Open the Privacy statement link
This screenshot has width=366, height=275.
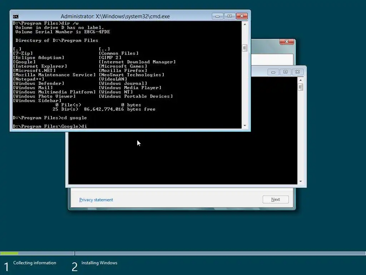click(96, 200)
